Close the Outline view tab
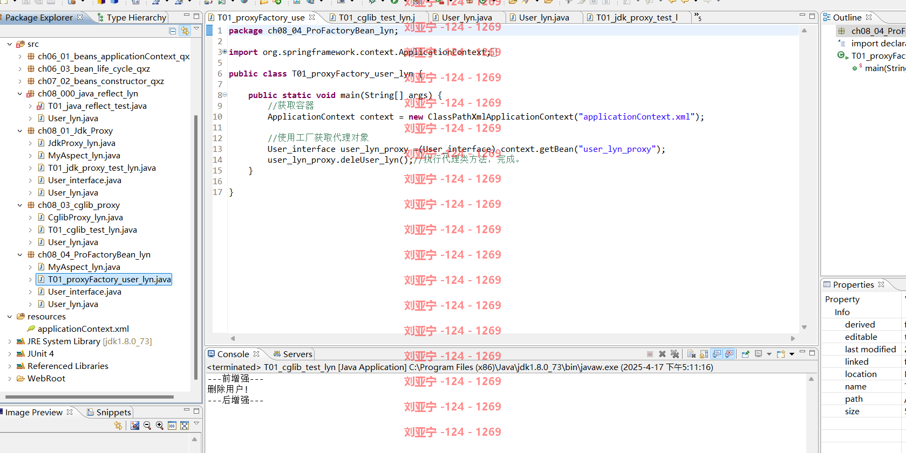The height and width of the screenshot is (453, 906). pos(869,17)
